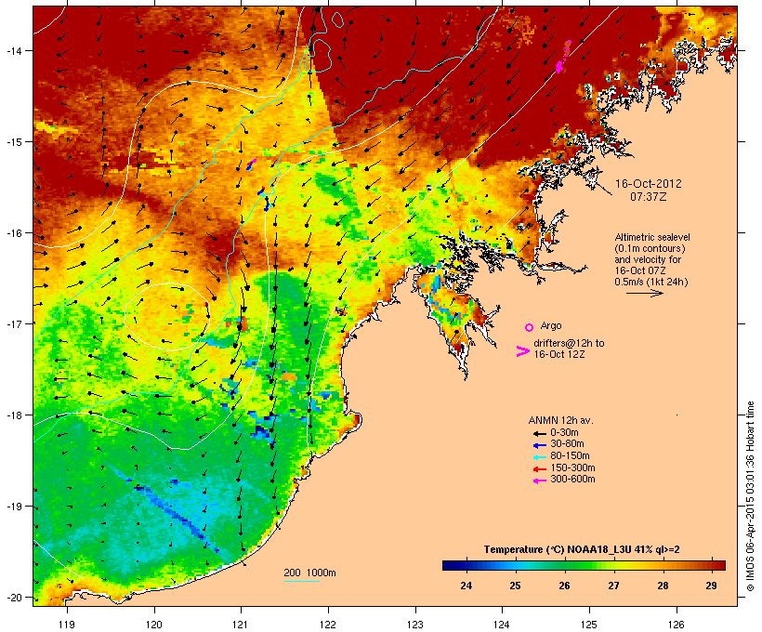762x632 pixels.
Task: Click the colorbar value 27
Action: (613, 586)
